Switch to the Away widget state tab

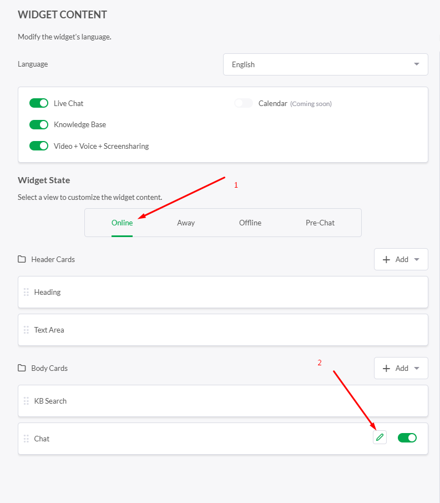coord(186,223)
